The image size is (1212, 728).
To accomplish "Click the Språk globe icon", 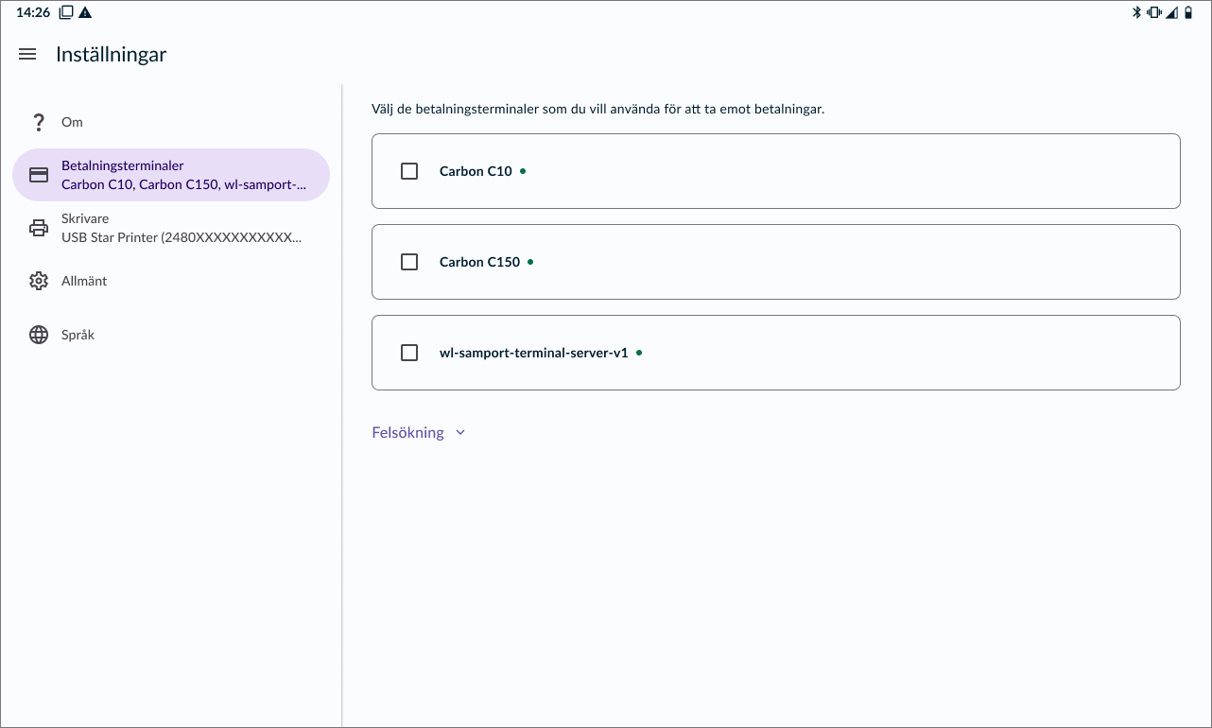I will pos(39,335).
